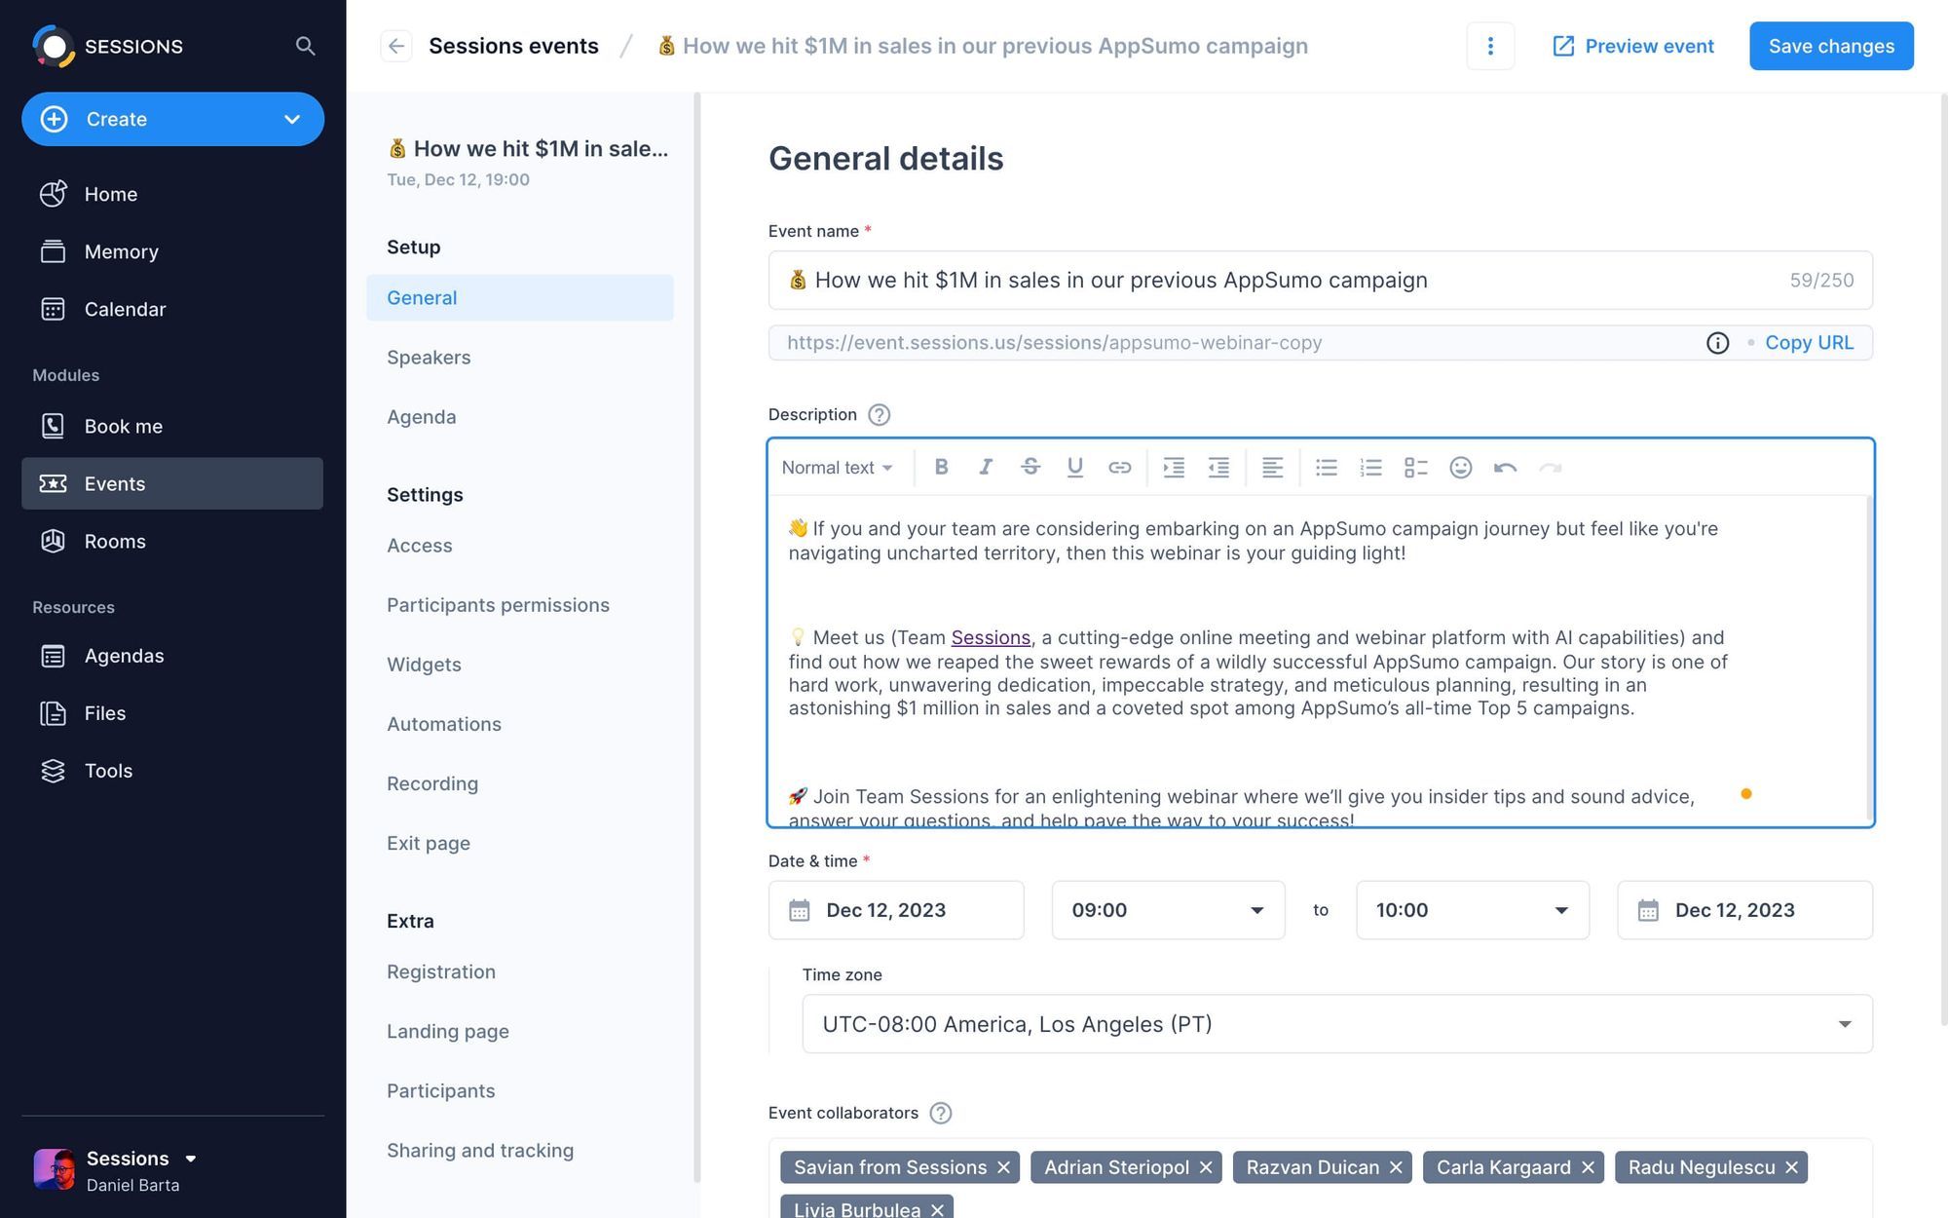Apply strikethrough formatting
Image resolution: width=1948 pixels, height=1218 pixels.
click(x=1030, y=467)
